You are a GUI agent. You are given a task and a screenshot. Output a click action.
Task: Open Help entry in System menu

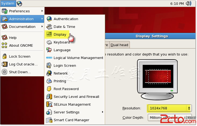tap(22, 38)
